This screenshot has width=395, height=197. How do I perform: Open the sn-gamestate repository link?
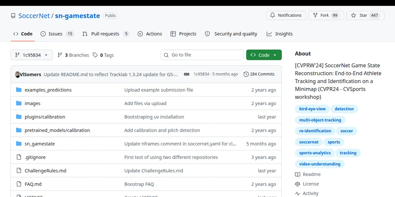(77, 16)
